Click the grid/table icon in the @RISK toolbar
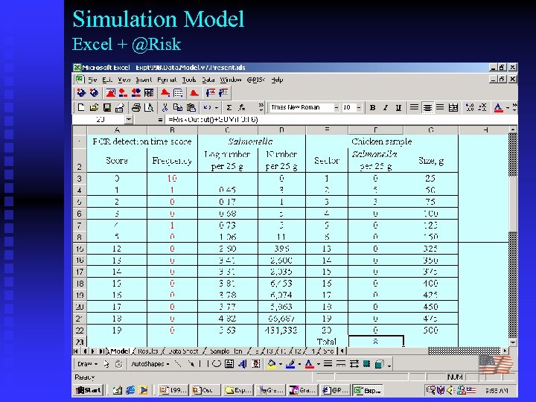Image resolution: width=536 pixels, height=402 pixels. 149,92
